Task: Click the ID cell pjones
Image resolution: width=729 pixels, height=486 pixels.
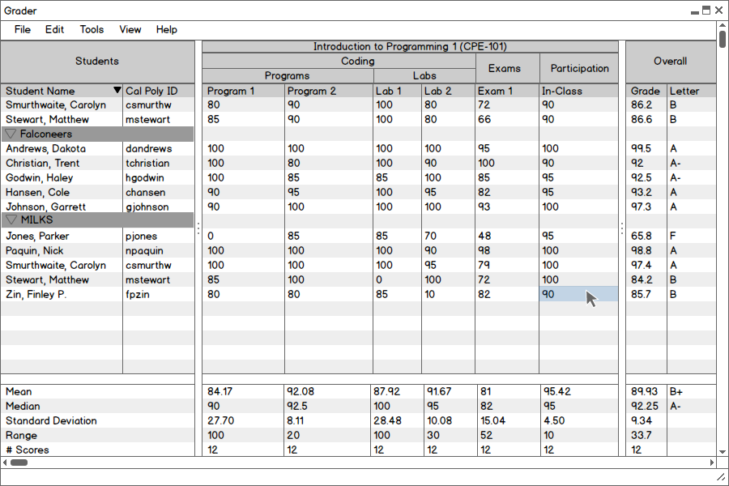Action: tap(141, 237)
